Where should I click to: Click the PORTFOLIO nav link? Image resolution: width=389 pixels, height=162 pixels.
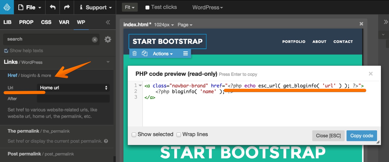(x=294, y=42)
